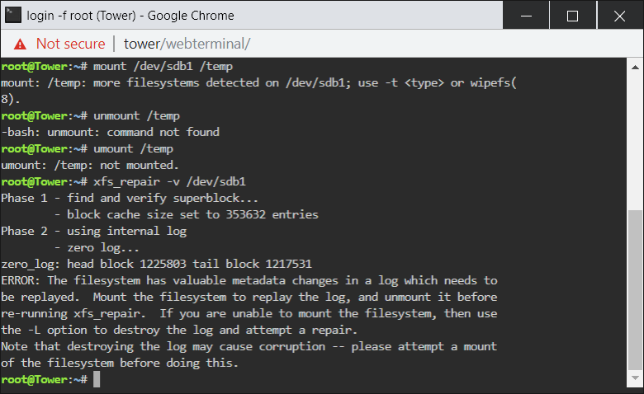Click the zero_log: head block 1225803 line
This screenshot has height=394, width=644.
[157, 264]
